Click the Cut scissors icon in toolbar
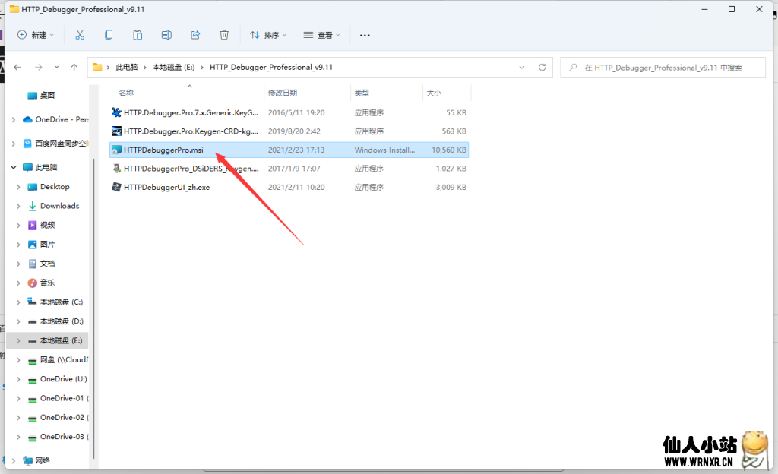The height and width of the screenshot is (474, 778). click(x=80, y=35)
